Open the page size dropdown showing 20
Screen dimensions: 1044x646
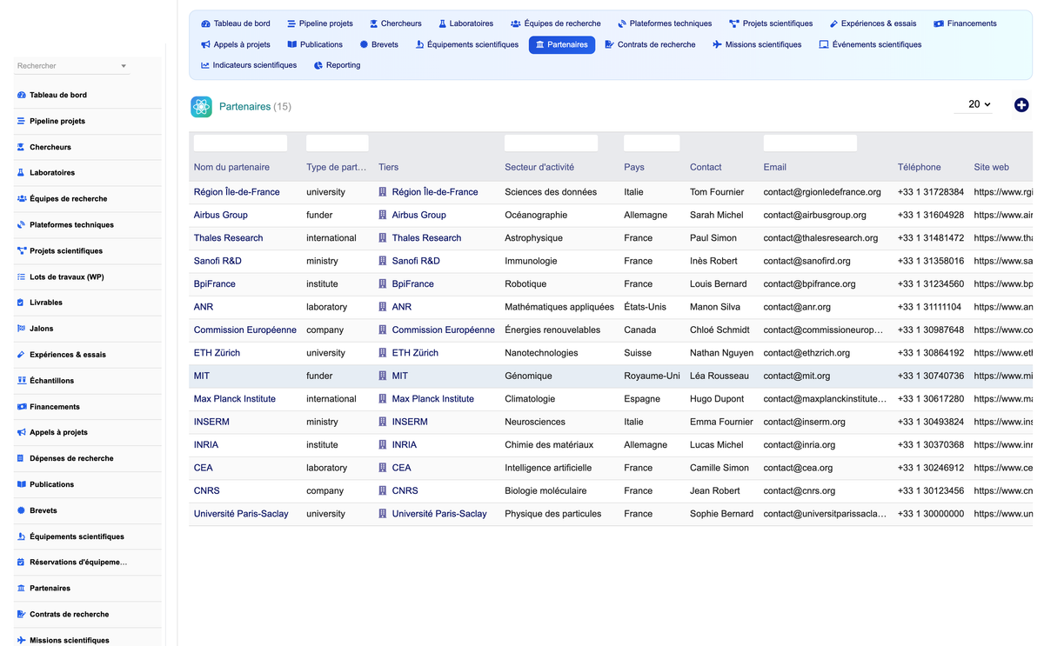pos(973,104)
